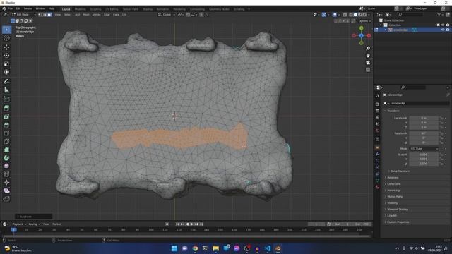
Task: Click the Scale X value field
Action: click(x=424, y=155)
